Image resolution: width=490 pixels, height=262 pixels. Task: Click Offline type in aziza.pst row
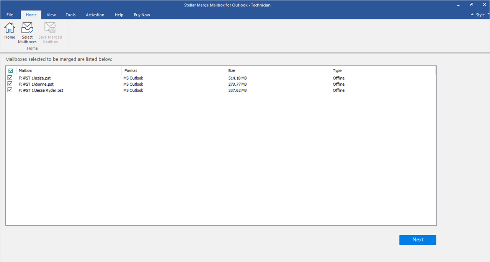click(339, 78)
